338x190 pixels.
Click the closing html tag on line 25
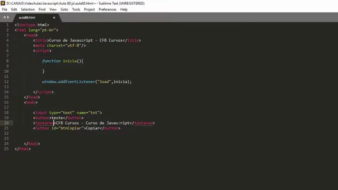(23, 149)
